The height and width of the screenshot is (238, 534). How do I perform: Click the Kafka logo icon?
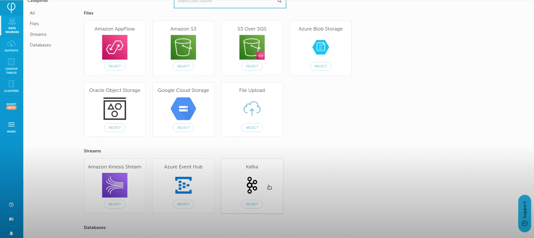[252, 185]
